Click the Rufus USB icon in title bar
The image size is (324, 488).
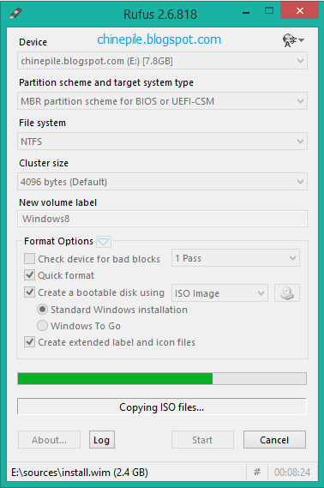click(15, 14)
